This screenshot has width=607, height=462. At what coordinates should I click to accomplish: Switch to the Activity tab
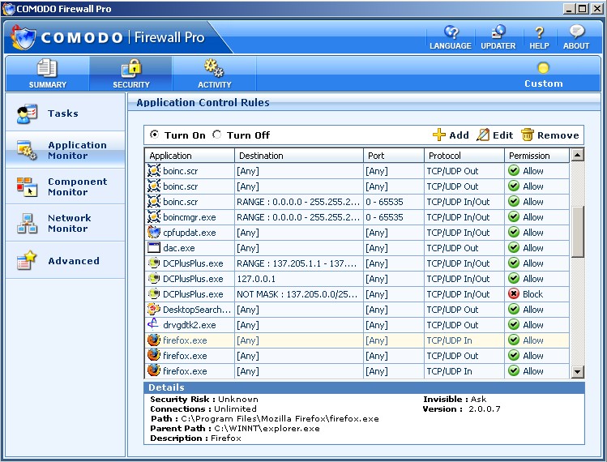pos(215,74)
